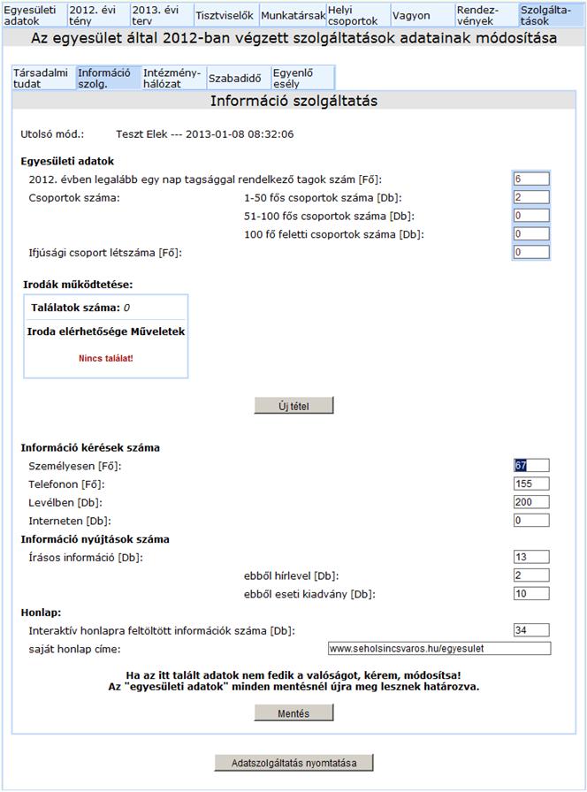Image resolution: width=587 pixels, height=792 pixels.
Task: Click the Utolsó mód. timestamp text
Action: click(204, 134)
